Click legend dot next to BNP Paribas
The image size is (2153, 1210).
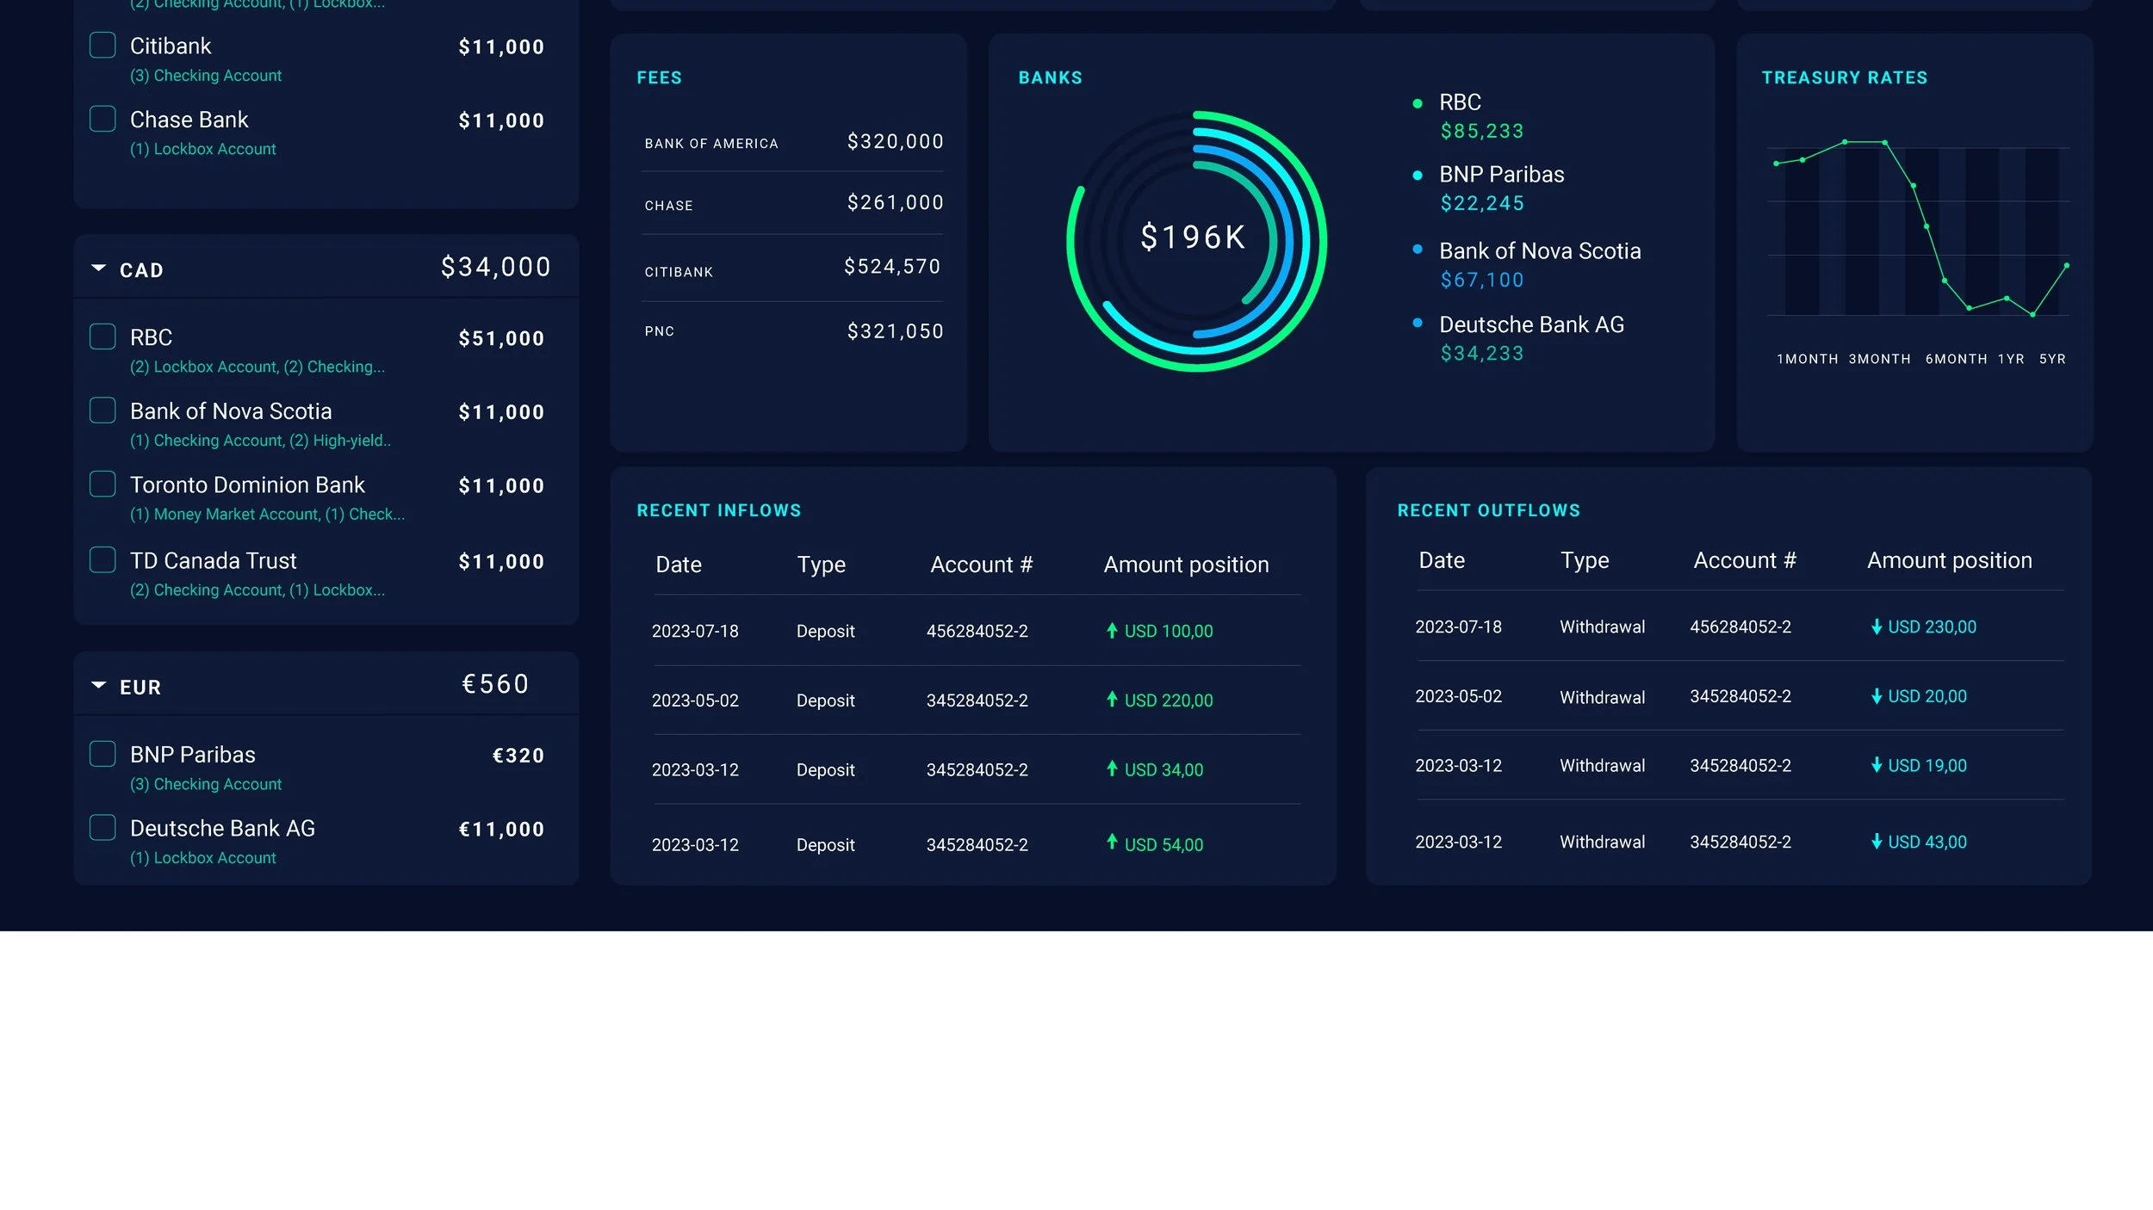pyautogui.click(x=1417, y=176)
